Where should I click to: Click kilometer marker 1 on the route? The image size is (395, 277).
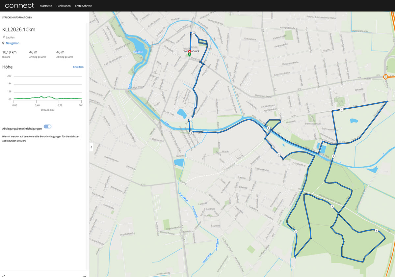pos(191,119)
